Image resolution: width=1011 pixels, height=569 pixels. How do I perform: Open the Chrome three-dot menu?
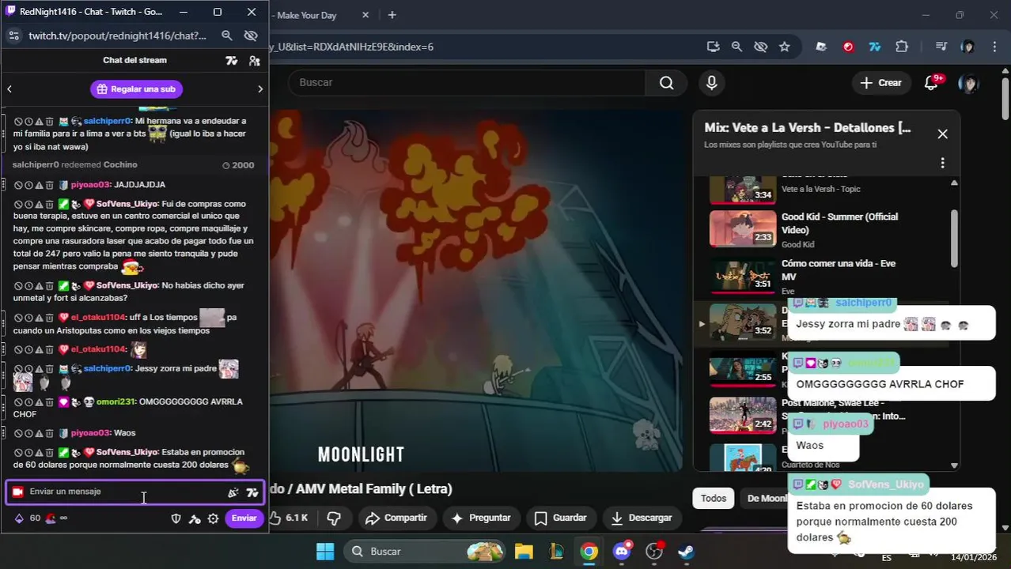point(994,47)
